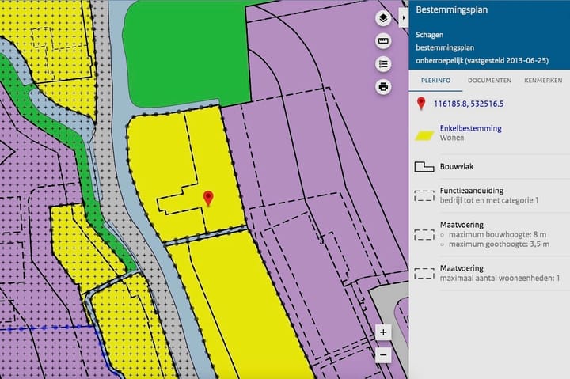The width and height of the screenshot is (570, 379).
Task: Print the current map view
Action: click(383, 87)
